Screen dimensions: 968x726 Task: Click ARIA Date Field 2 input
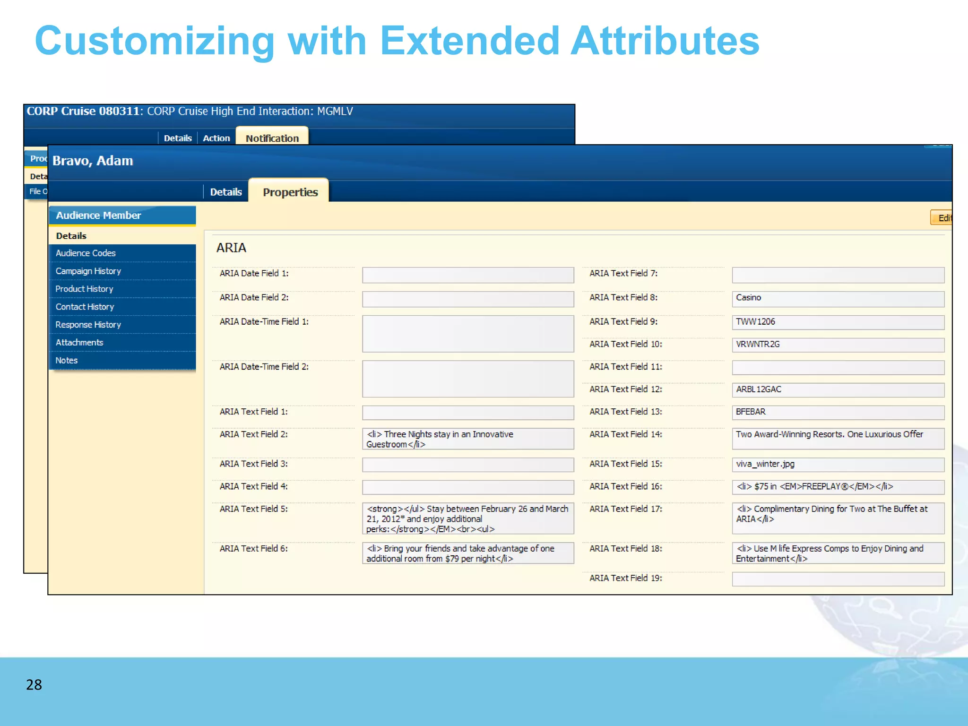coord(468,299)
